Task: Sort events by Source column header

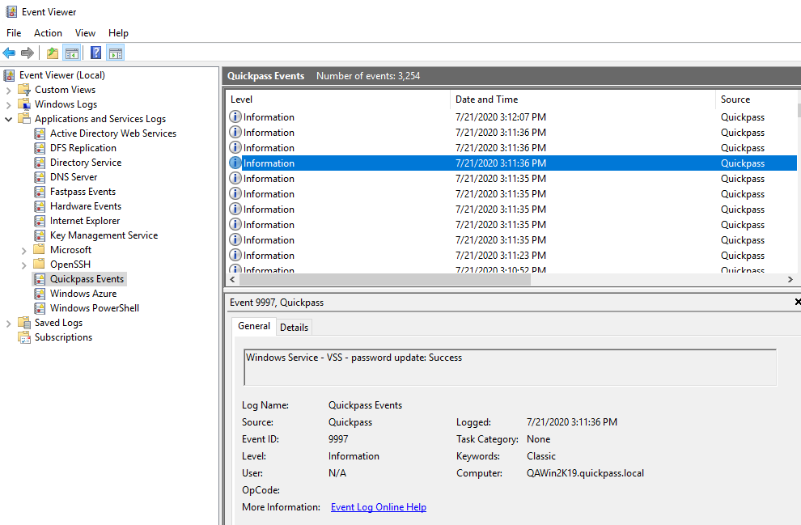Action: [756, 99]
